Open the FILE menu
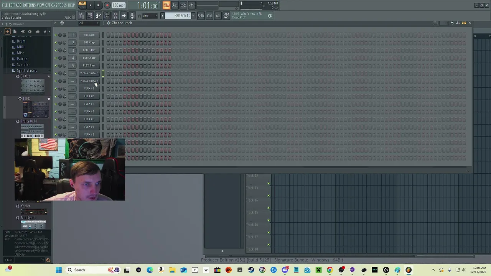 (5, 5)
